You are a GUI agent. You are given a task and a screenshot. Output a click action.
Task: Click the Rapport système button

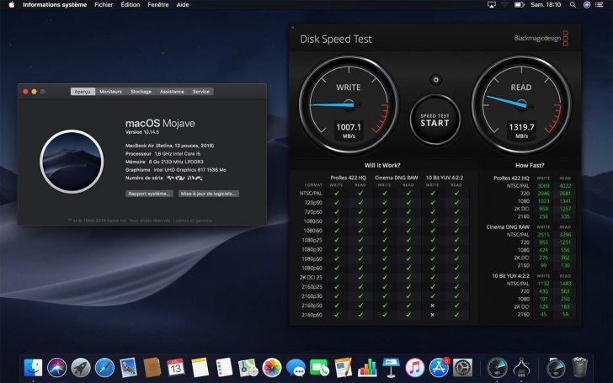(149, 194)
